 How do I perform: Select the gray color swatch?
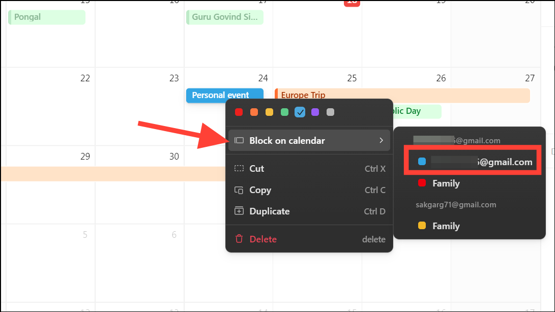click(x=330, y=112)
